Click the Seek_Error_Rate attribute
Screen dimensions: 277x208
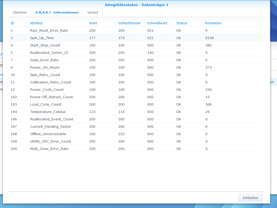(44, 60)
